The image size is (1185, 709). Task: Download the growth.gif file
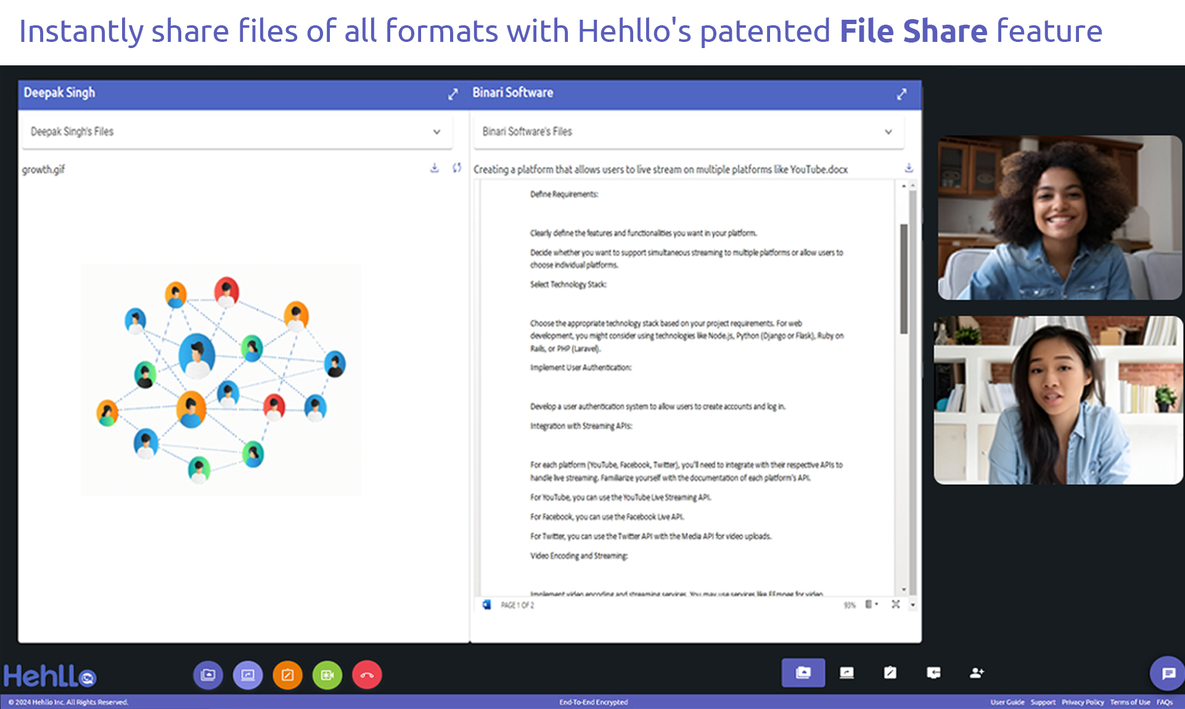(435, 168)
